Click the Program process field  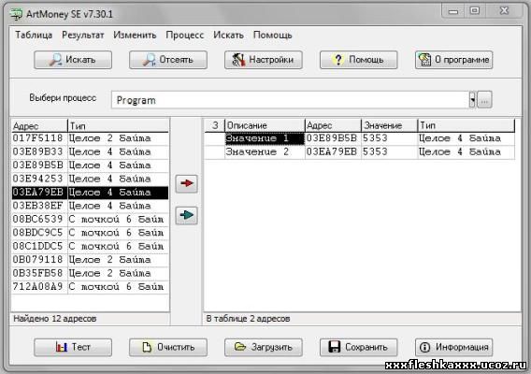click(290, 100)
